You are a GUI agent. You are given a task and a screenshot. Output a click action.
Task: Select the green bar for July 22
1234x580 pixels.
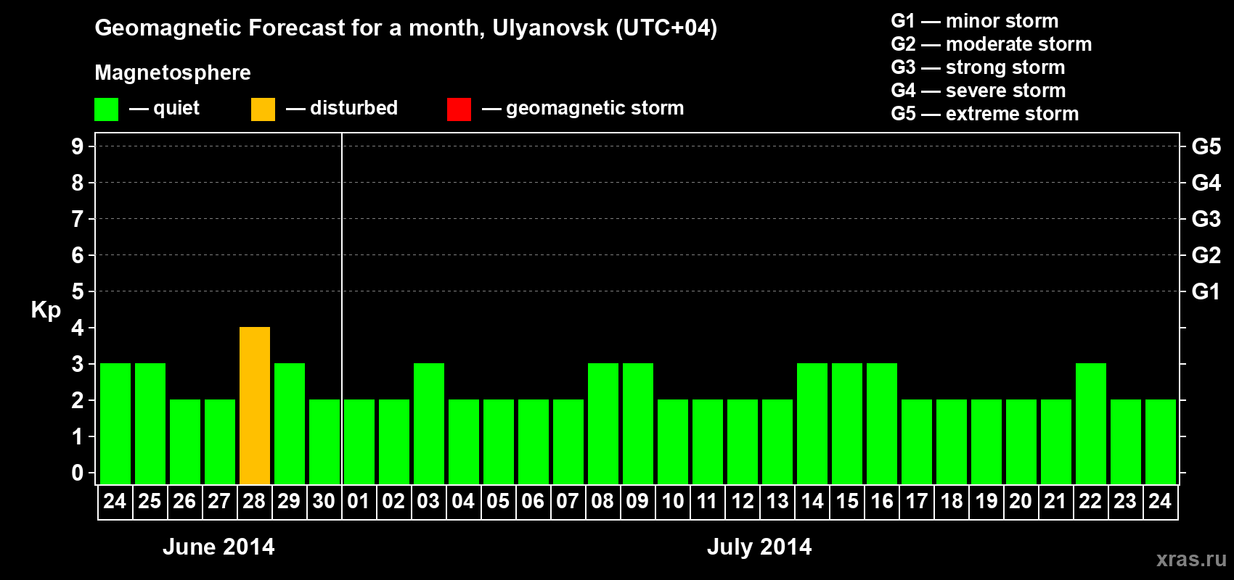click(x=1091, y=423)
